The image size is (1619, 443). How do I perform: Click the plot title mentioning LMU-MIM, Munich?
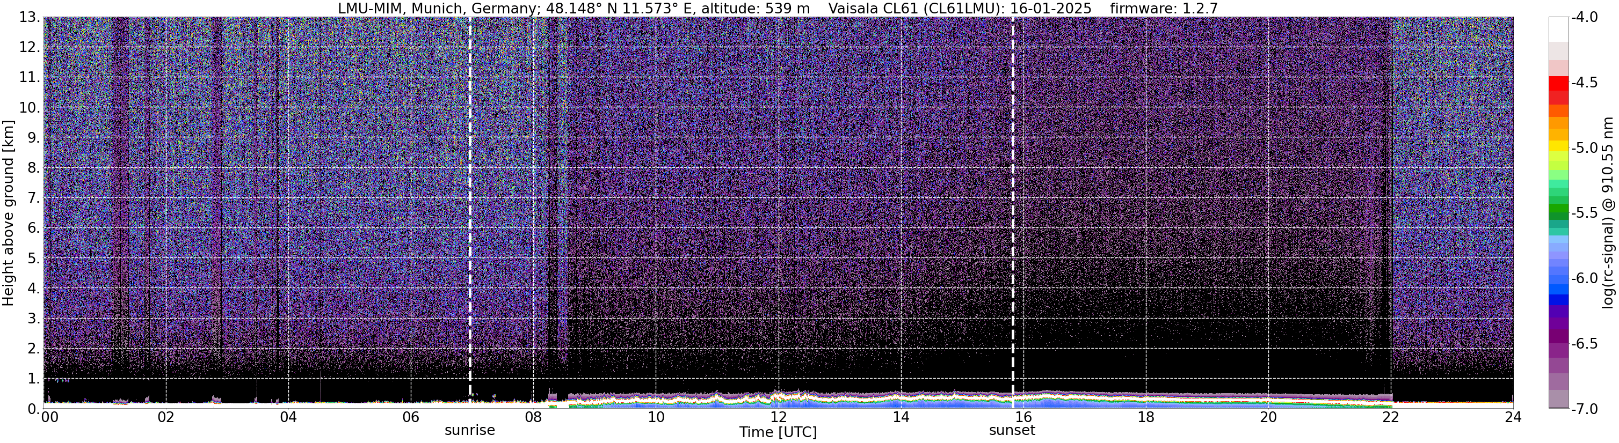click(778, 8)
